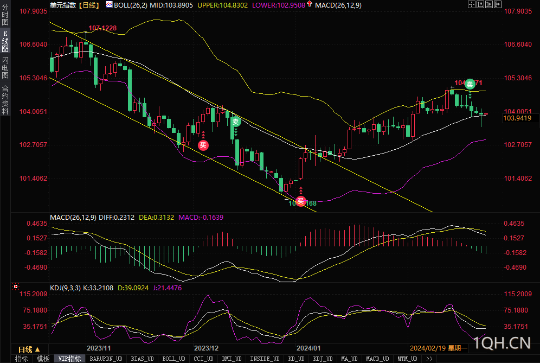Click the 2024/01 time axis label

[x=308, y=348]
